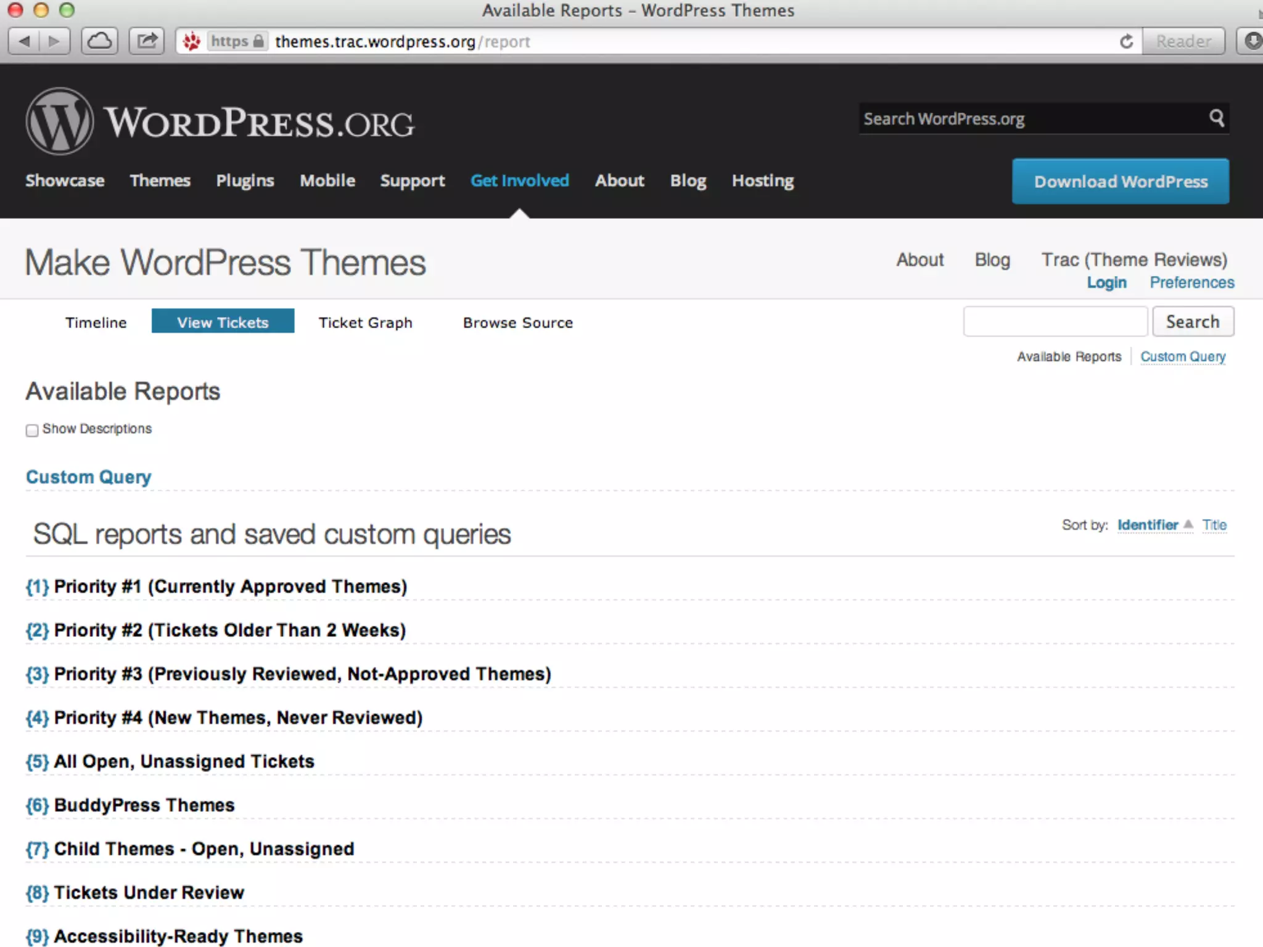Screen dimensions: 1263x947
Task: Select the Timeline tab
Action: click(x=96, y=322)
